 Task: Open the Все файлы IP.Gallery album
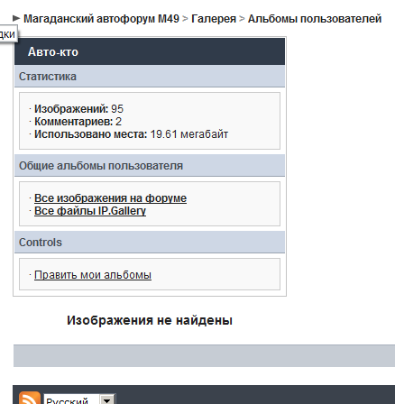(x=90, y=211)
